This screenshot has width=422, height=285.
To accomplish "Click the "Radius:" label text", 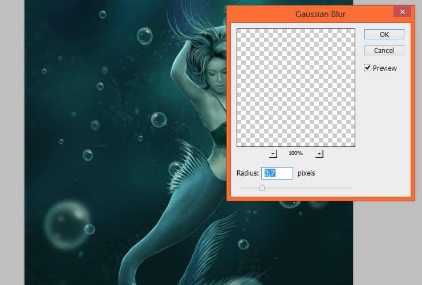I will (247, 173).
